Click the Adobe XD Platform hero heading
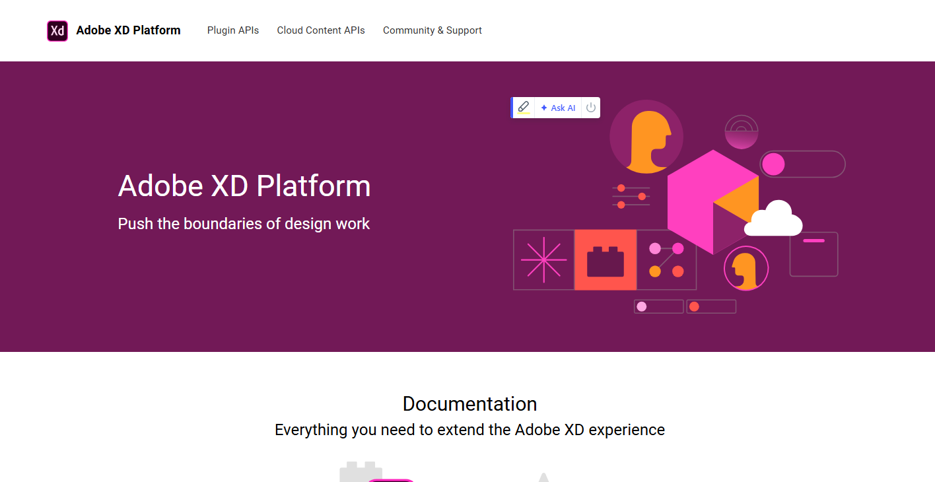This screenshot has height=482, width=935. pyautogui.click(x=244, y=186)
